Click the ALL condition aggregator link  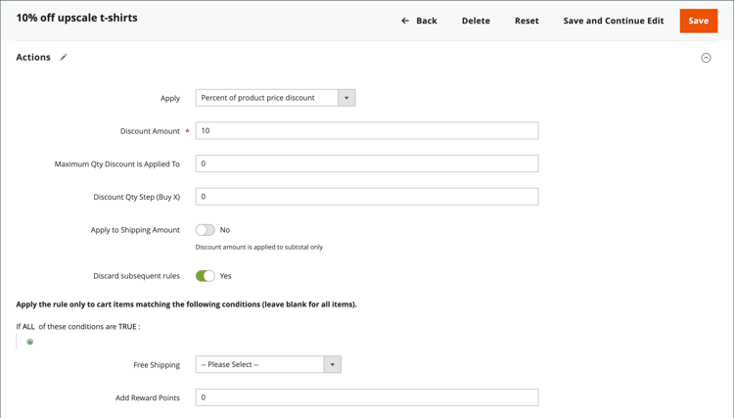point(29,327)
